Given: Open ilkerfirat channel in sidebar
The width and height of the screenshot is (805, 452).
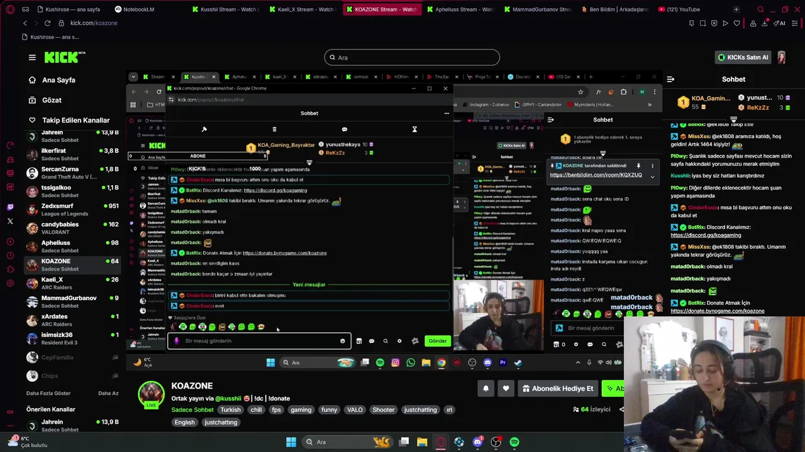Looking at the screenshot, I should 72,154.
